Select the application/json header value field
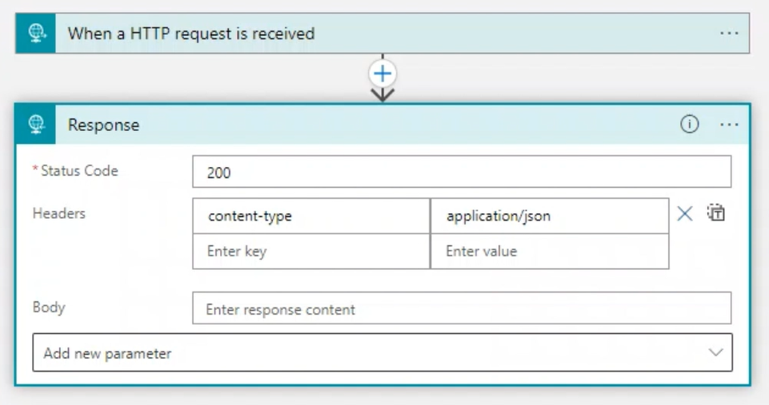The width and height of the screenshot is (769, 405). coord(549,216)
